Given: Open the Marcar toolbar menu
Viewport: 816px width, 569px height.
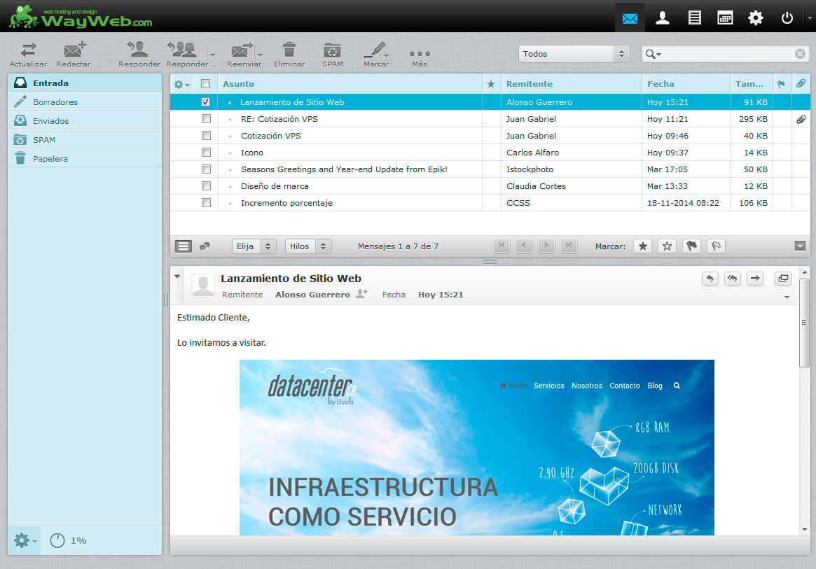Looking at the screenshot, I should click(x=375, y=55).
